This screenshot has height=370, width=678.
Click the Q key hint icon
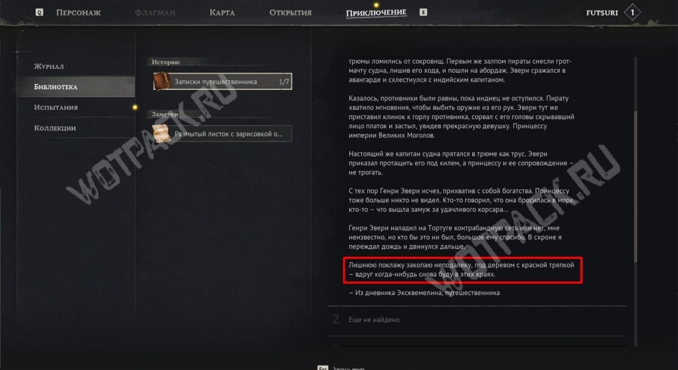pyautogui.click(x=39, y=12)
